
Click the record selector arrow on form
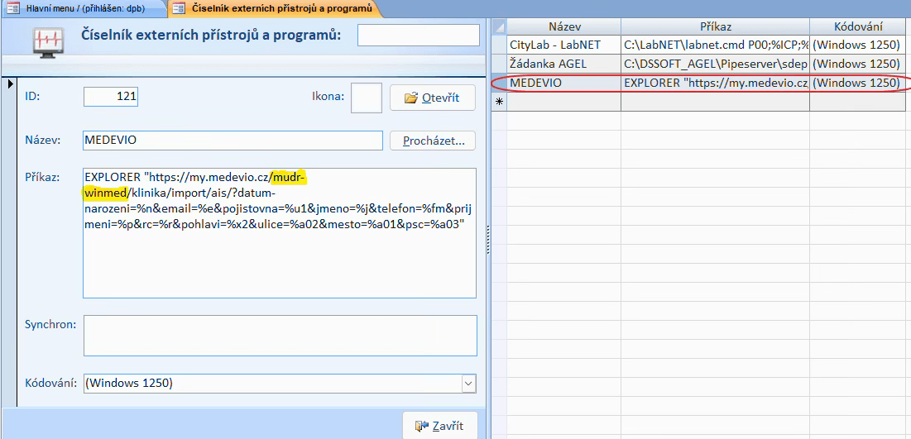pos(9,84)
